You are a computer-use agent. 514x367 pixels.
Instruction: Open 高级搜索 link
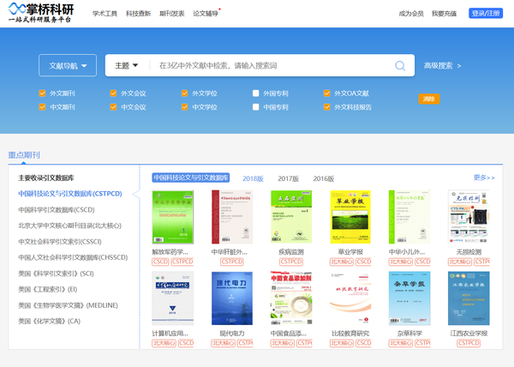tap(442, 65)
